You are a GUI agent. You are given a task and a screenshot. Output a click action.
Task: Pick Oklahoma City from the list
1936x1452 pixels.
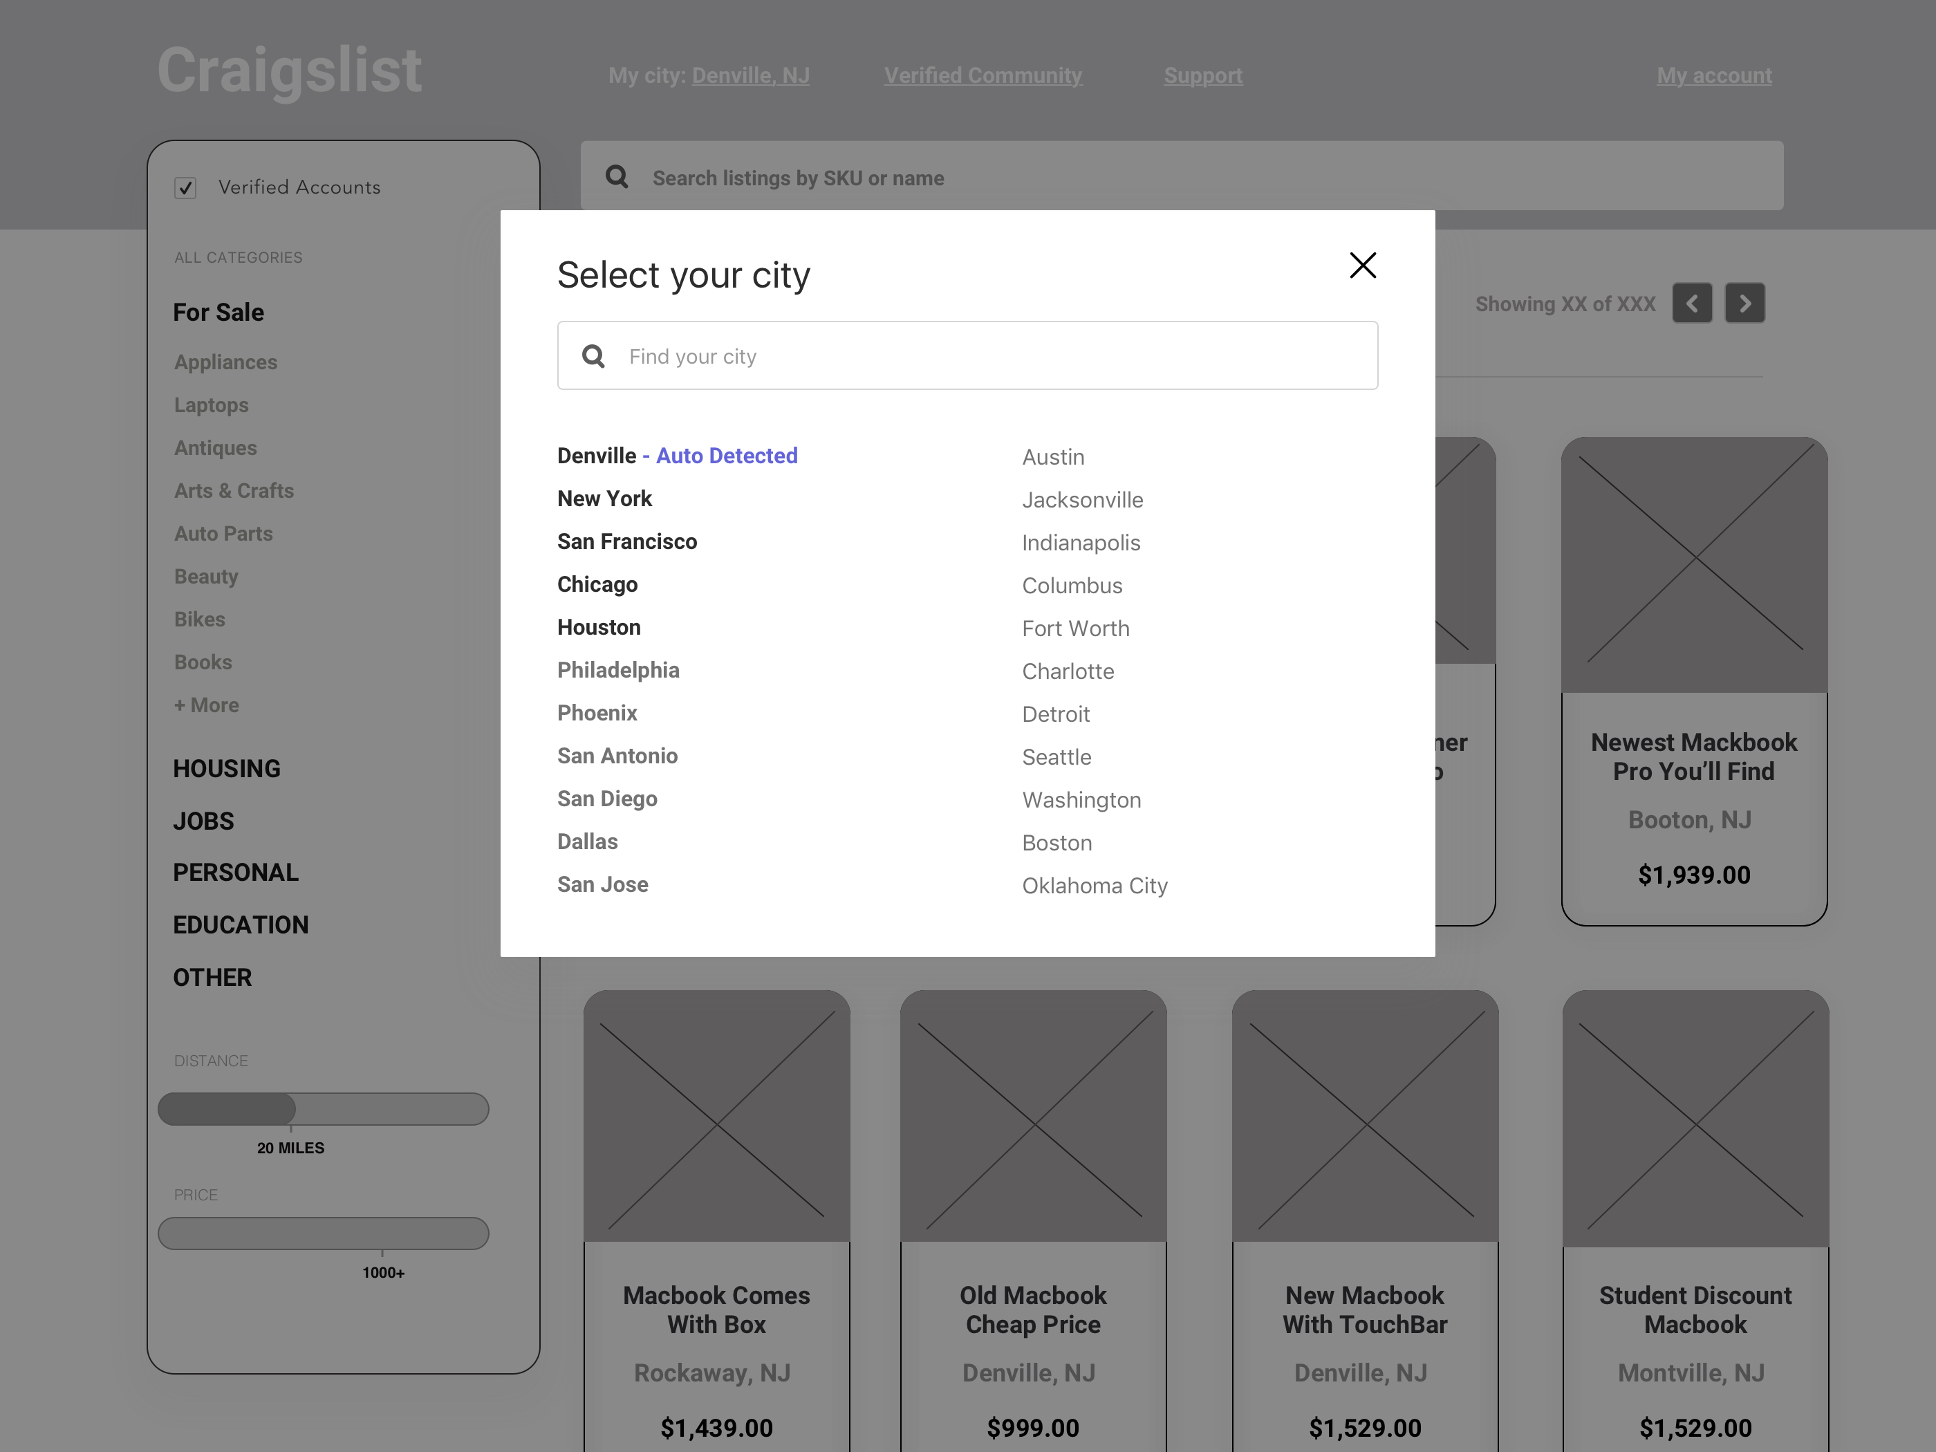1095,886
